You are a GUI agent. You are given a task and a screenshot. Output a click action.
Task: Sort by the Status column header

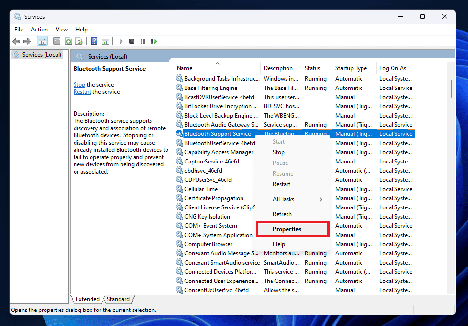click(317, 68)
